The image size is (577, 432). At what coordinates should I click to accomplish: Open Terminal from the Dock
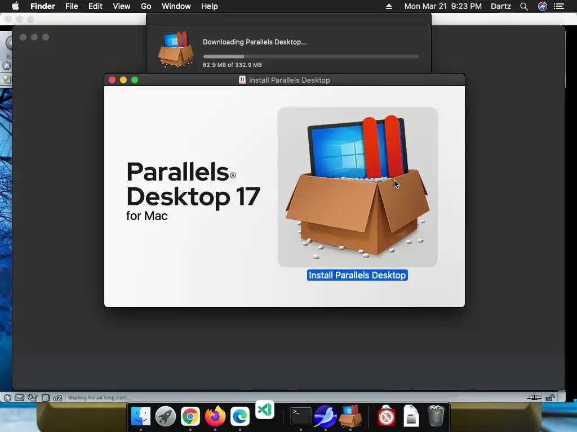301,416
